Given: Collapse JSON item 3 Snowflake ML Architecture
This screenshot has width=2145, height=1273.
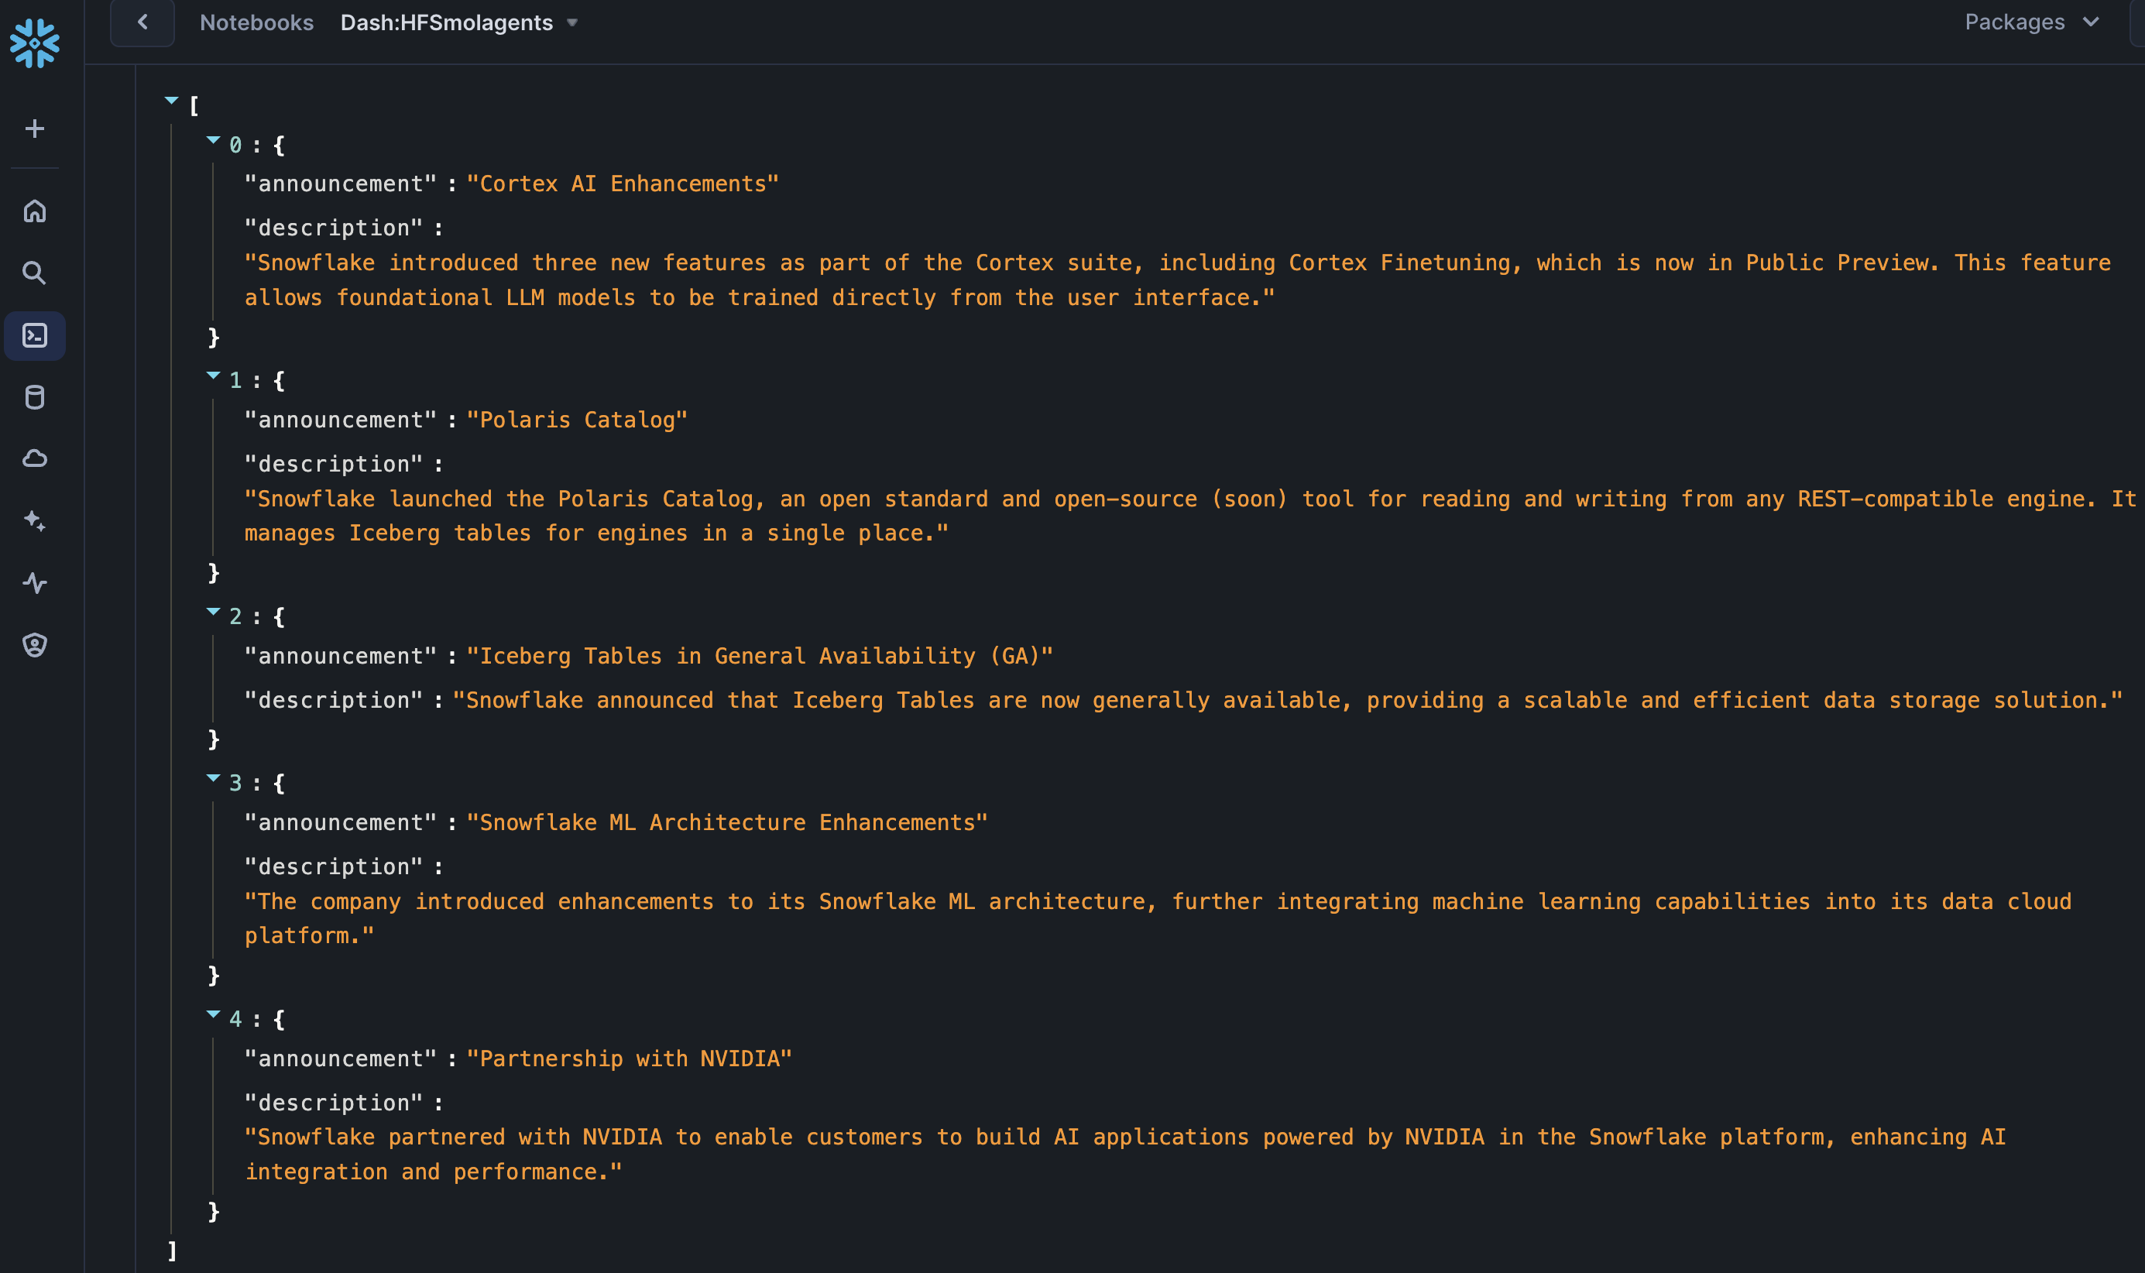Looking at the screenshot, I should tap(214, 778).
